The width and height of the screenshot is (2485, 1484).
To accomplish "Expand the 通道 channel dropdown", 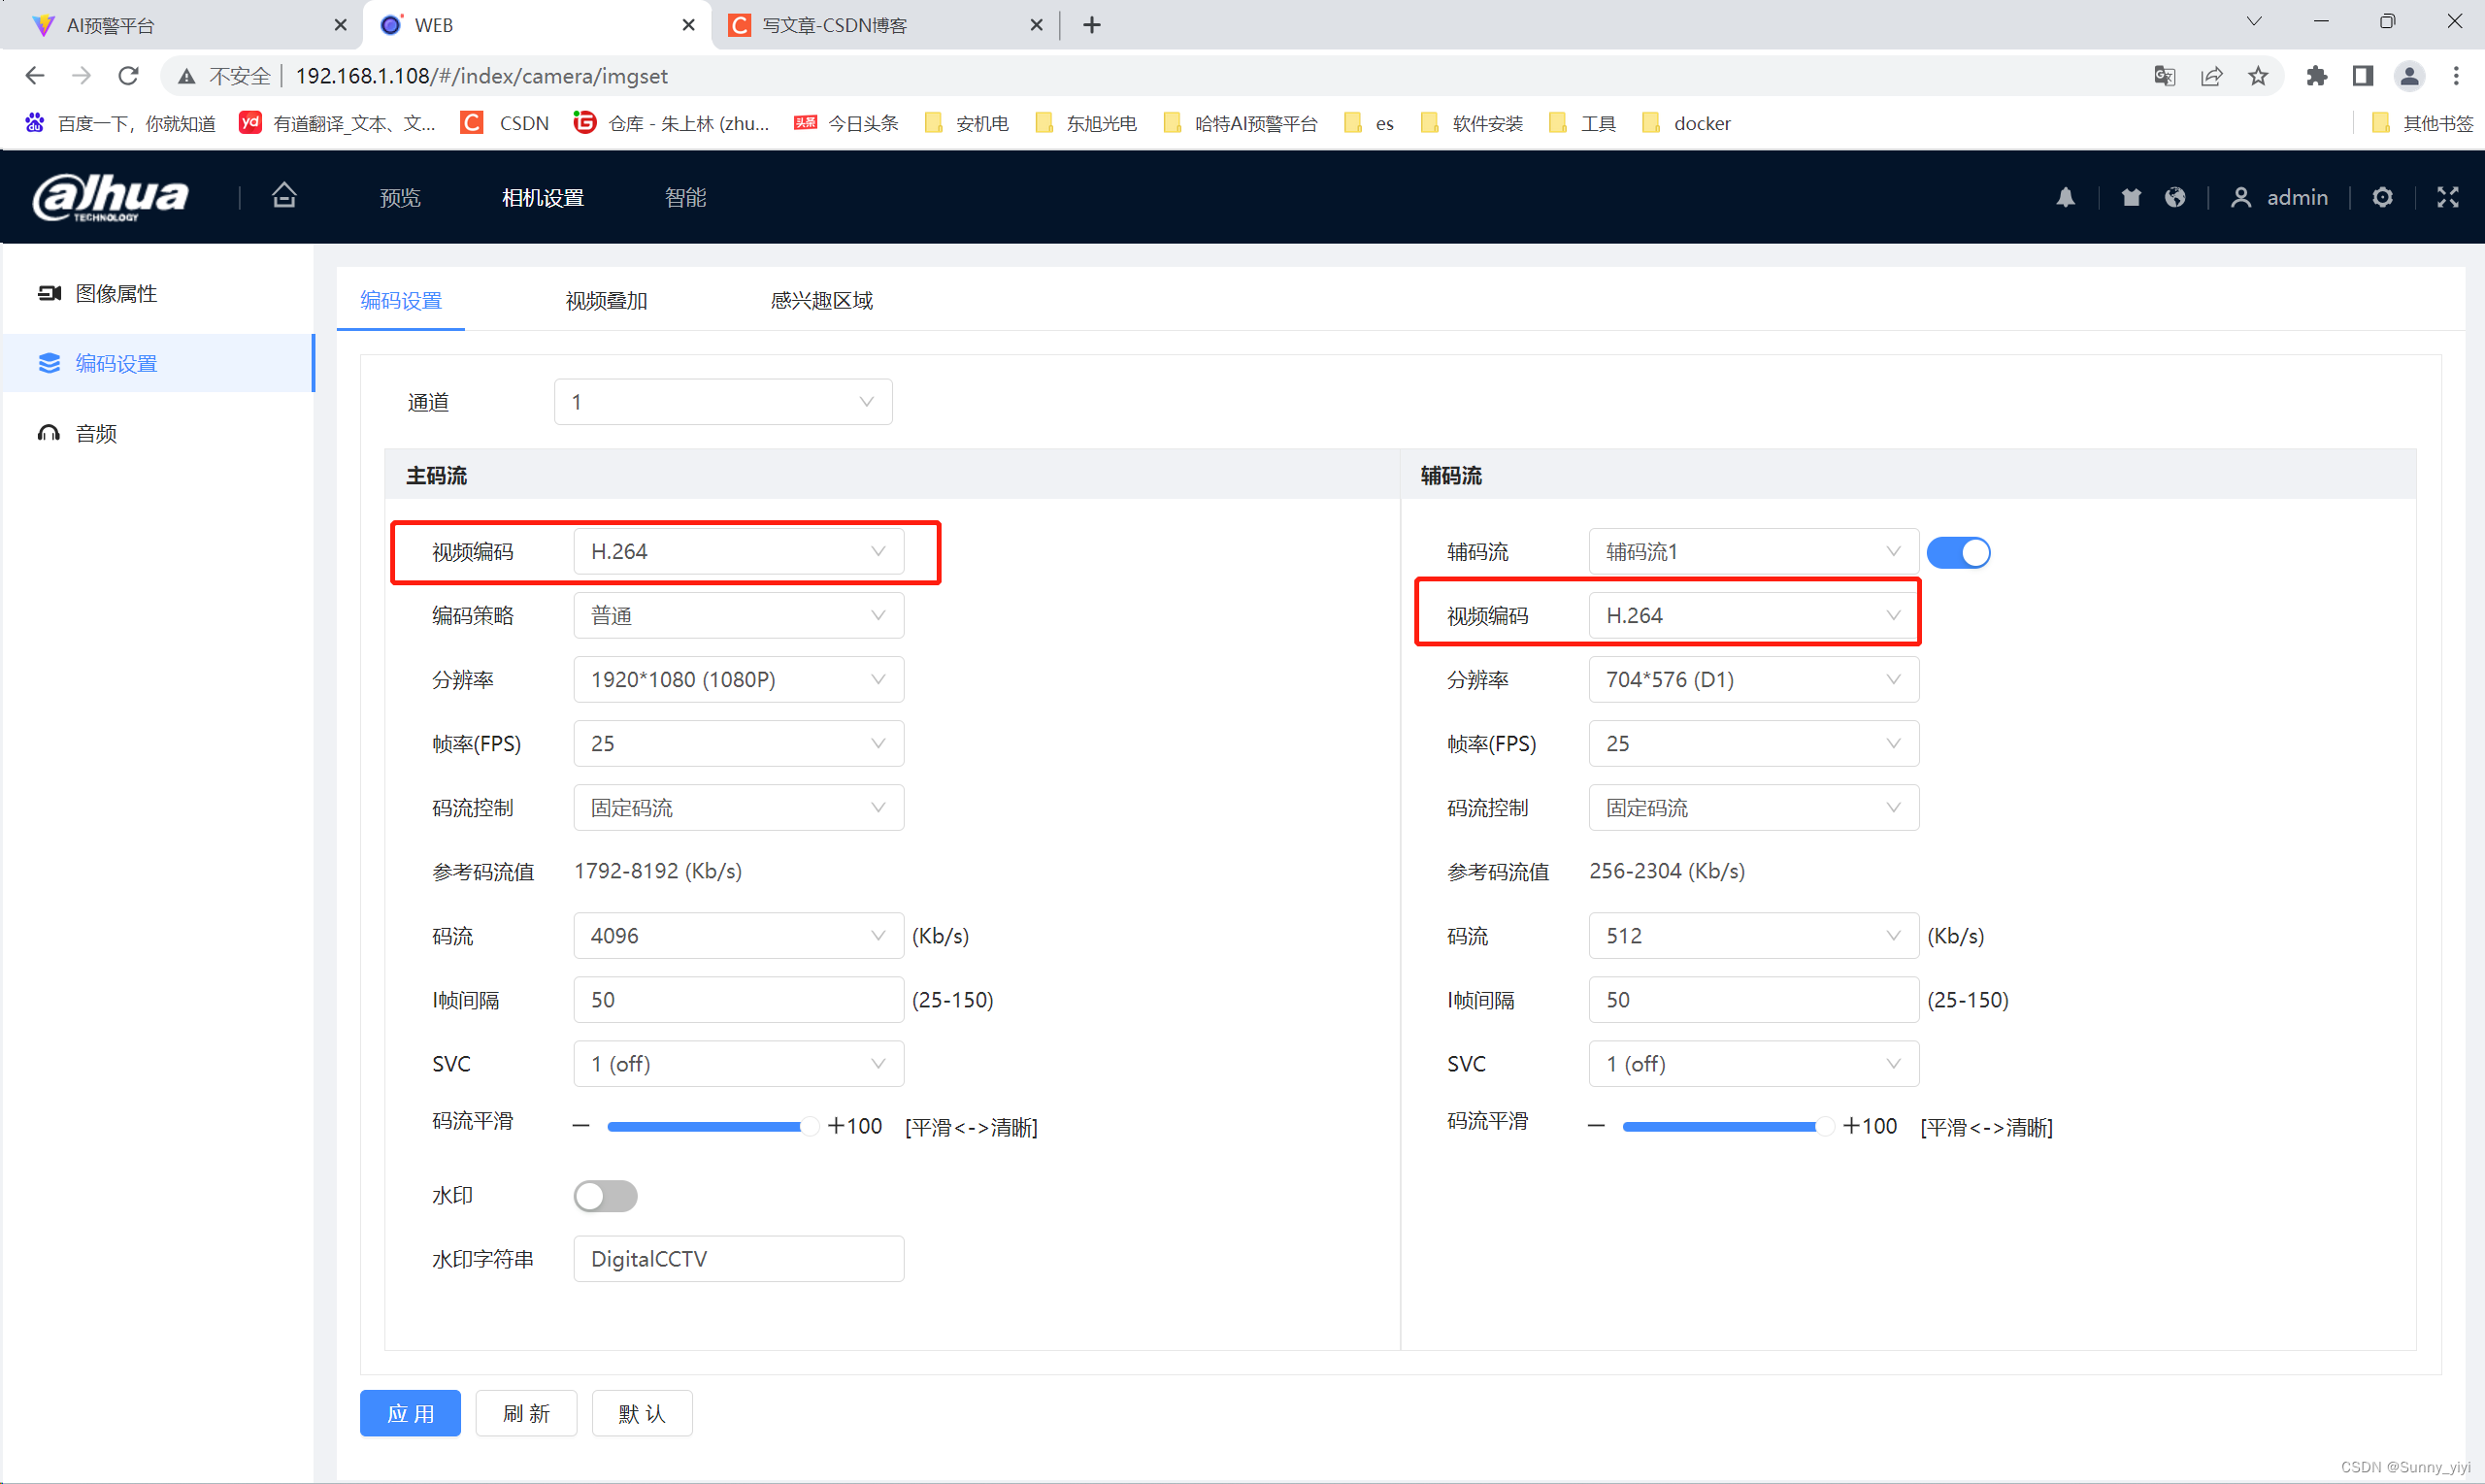I will click(722, 402).
